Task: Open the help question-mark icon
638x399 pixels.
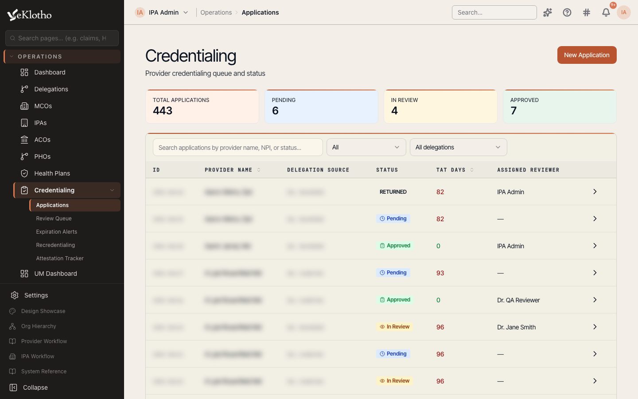Action: pos(567,12)
